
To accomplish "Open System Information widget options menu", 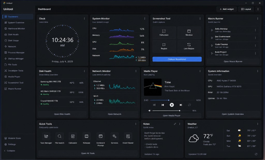I will 257,71.
